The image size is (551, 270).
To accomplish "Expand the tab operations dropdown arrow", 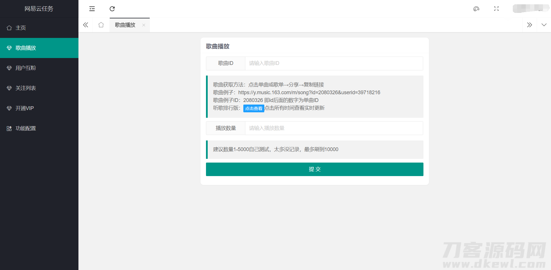I will (x=544, y=25).
